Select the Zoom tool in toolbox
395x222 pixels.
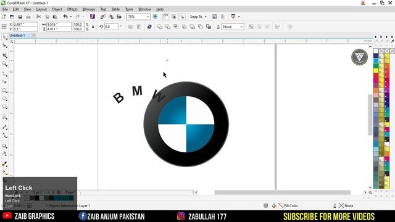[4, 64]
